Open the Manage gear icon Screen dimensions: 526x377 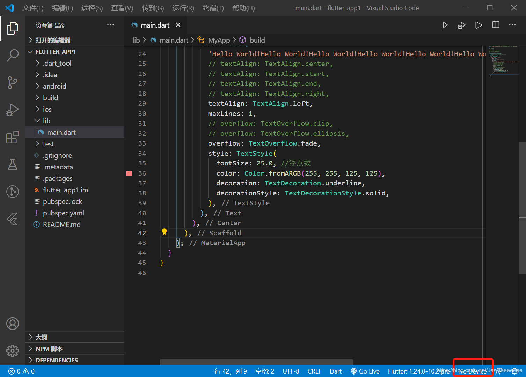tap(12, 350)
